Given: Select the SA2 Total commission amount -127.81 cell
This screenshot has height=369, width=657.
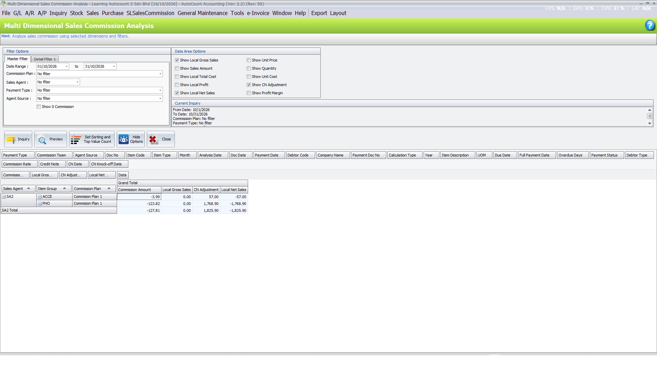Looking at the screenshot, I should 139,210.
